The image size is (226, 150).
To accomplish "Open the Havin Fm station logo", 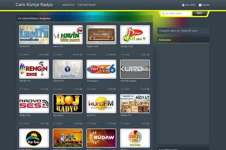I will pos(68,35).
